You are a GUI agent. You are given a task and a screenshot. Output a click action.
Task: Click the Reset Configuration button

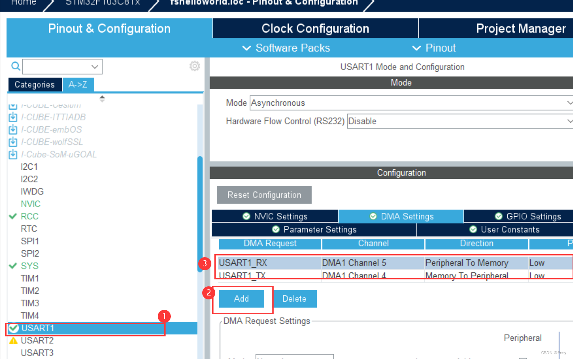[264, 195]
